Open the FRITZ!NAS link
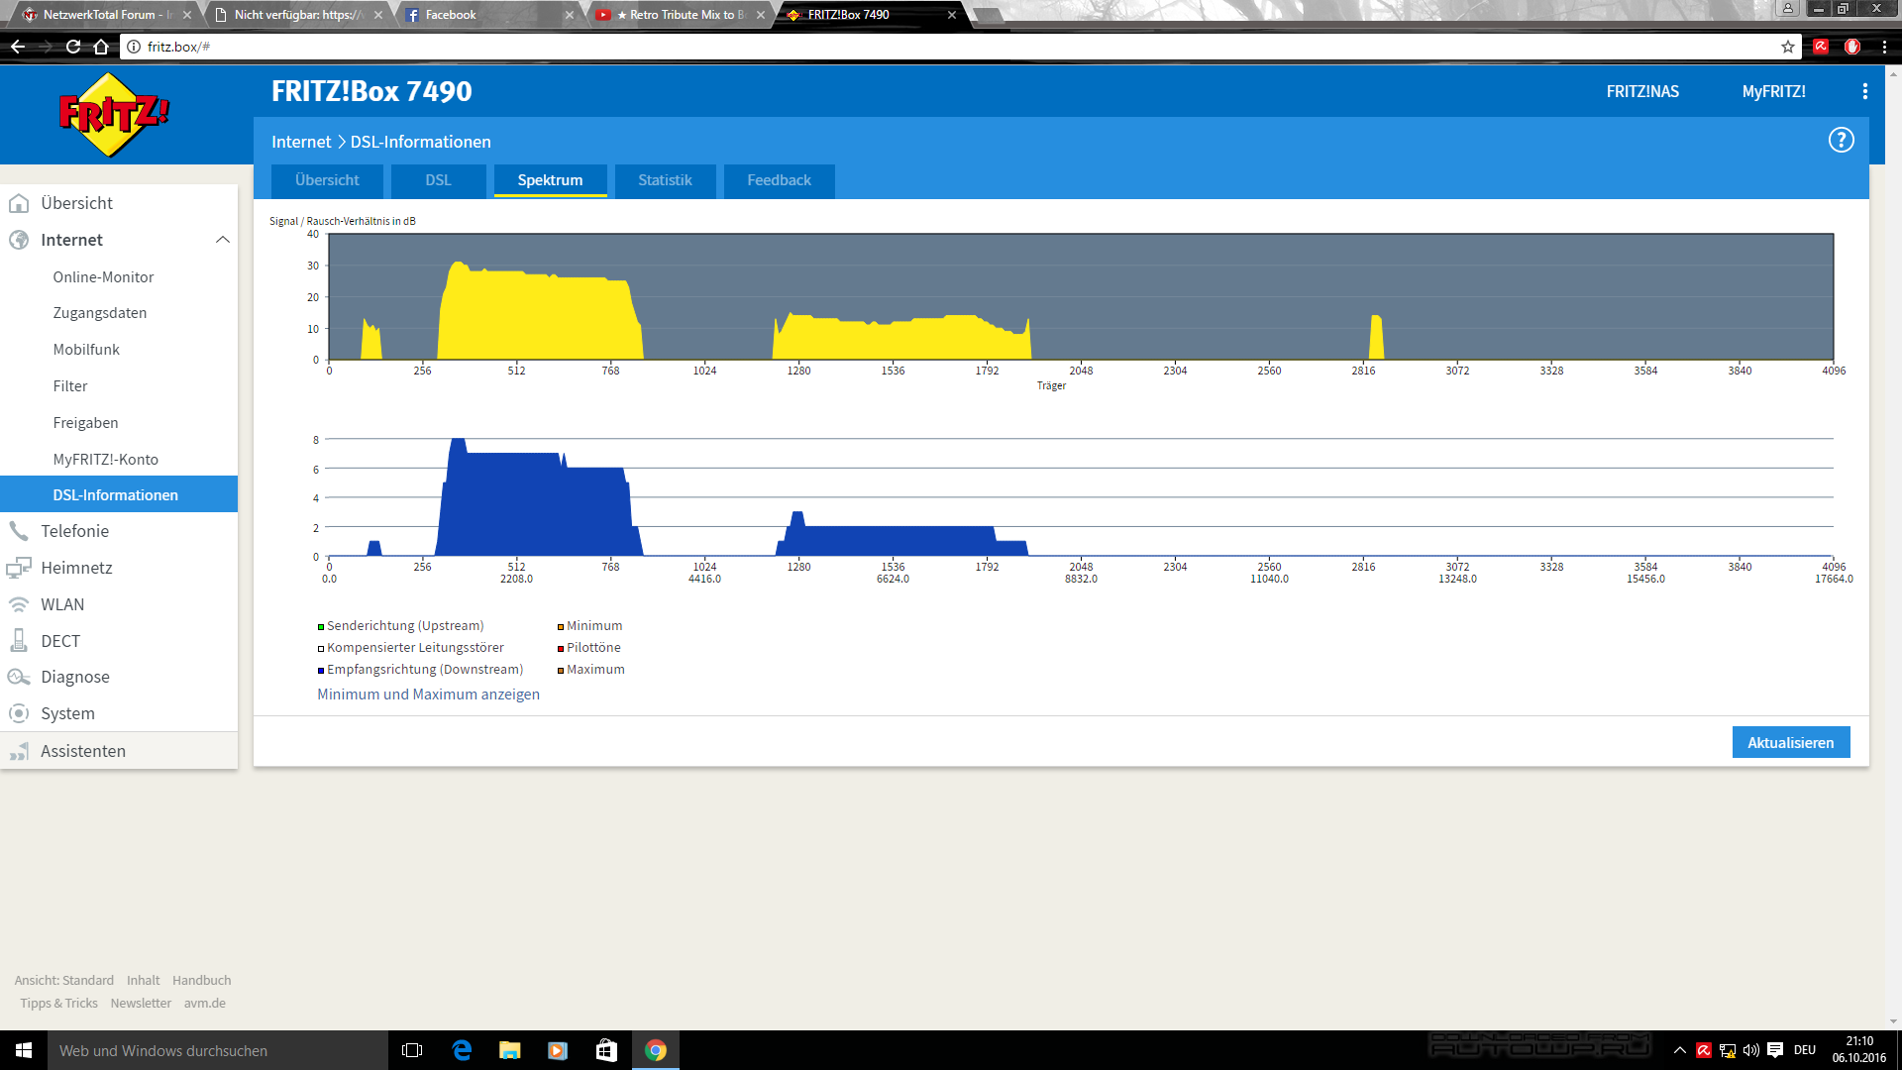 pos(1642,91)
